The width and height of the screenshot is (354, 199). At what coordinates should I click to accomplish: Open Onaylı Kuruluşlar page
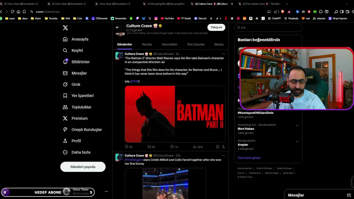coord(82,130)
